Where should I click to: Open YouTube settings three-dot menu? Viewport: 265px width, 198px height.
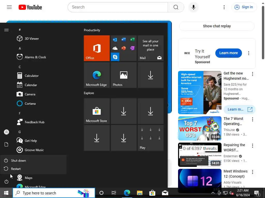click(224, 7)
